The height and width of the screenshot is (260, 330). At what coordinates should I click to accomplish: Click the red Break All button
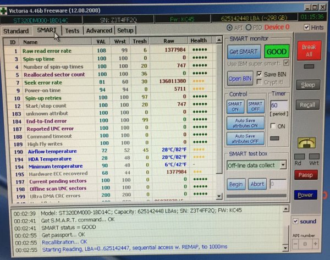309,51
